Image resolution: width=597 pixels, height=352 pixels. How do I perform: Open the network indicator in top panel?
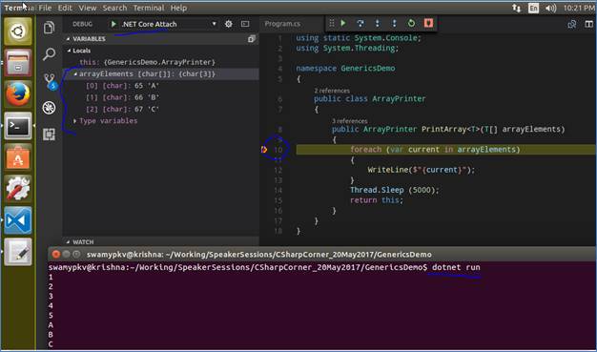pos(516,8)
